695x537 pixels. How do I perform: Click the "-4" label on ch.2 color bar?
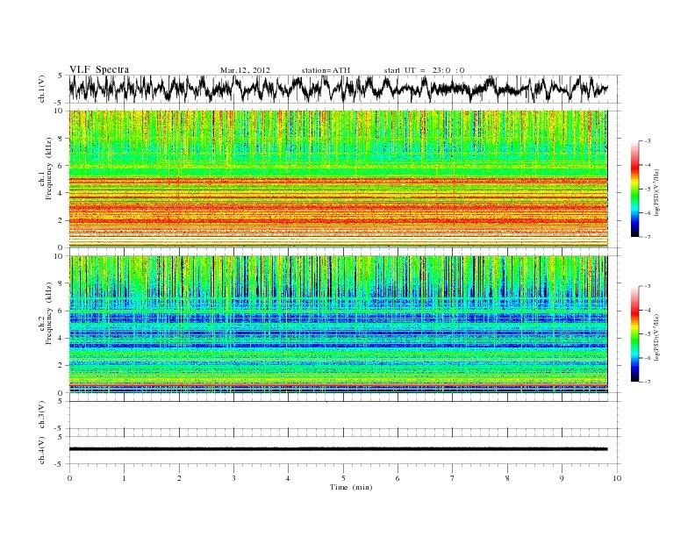coord(648,310)
